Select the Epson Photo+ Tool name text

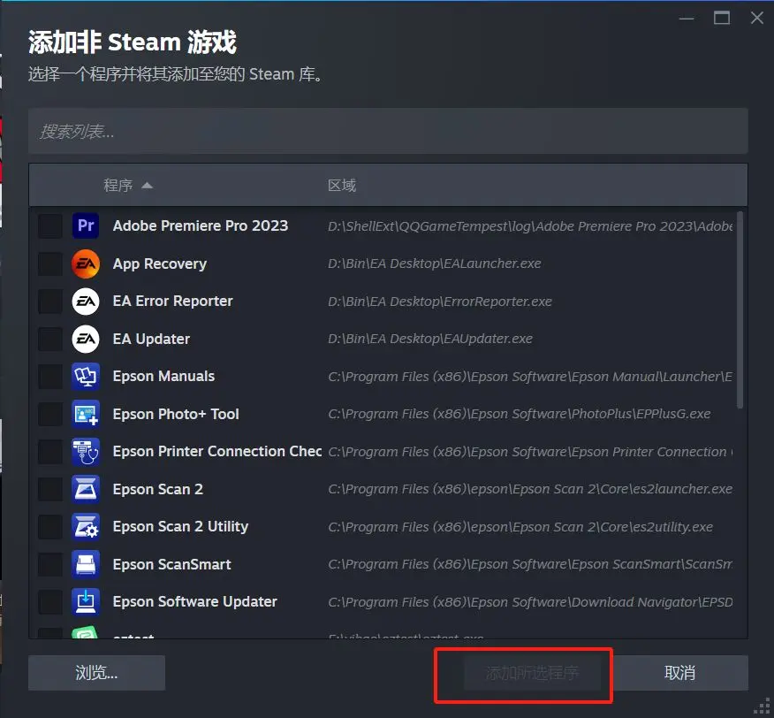(x=176, y=414)
